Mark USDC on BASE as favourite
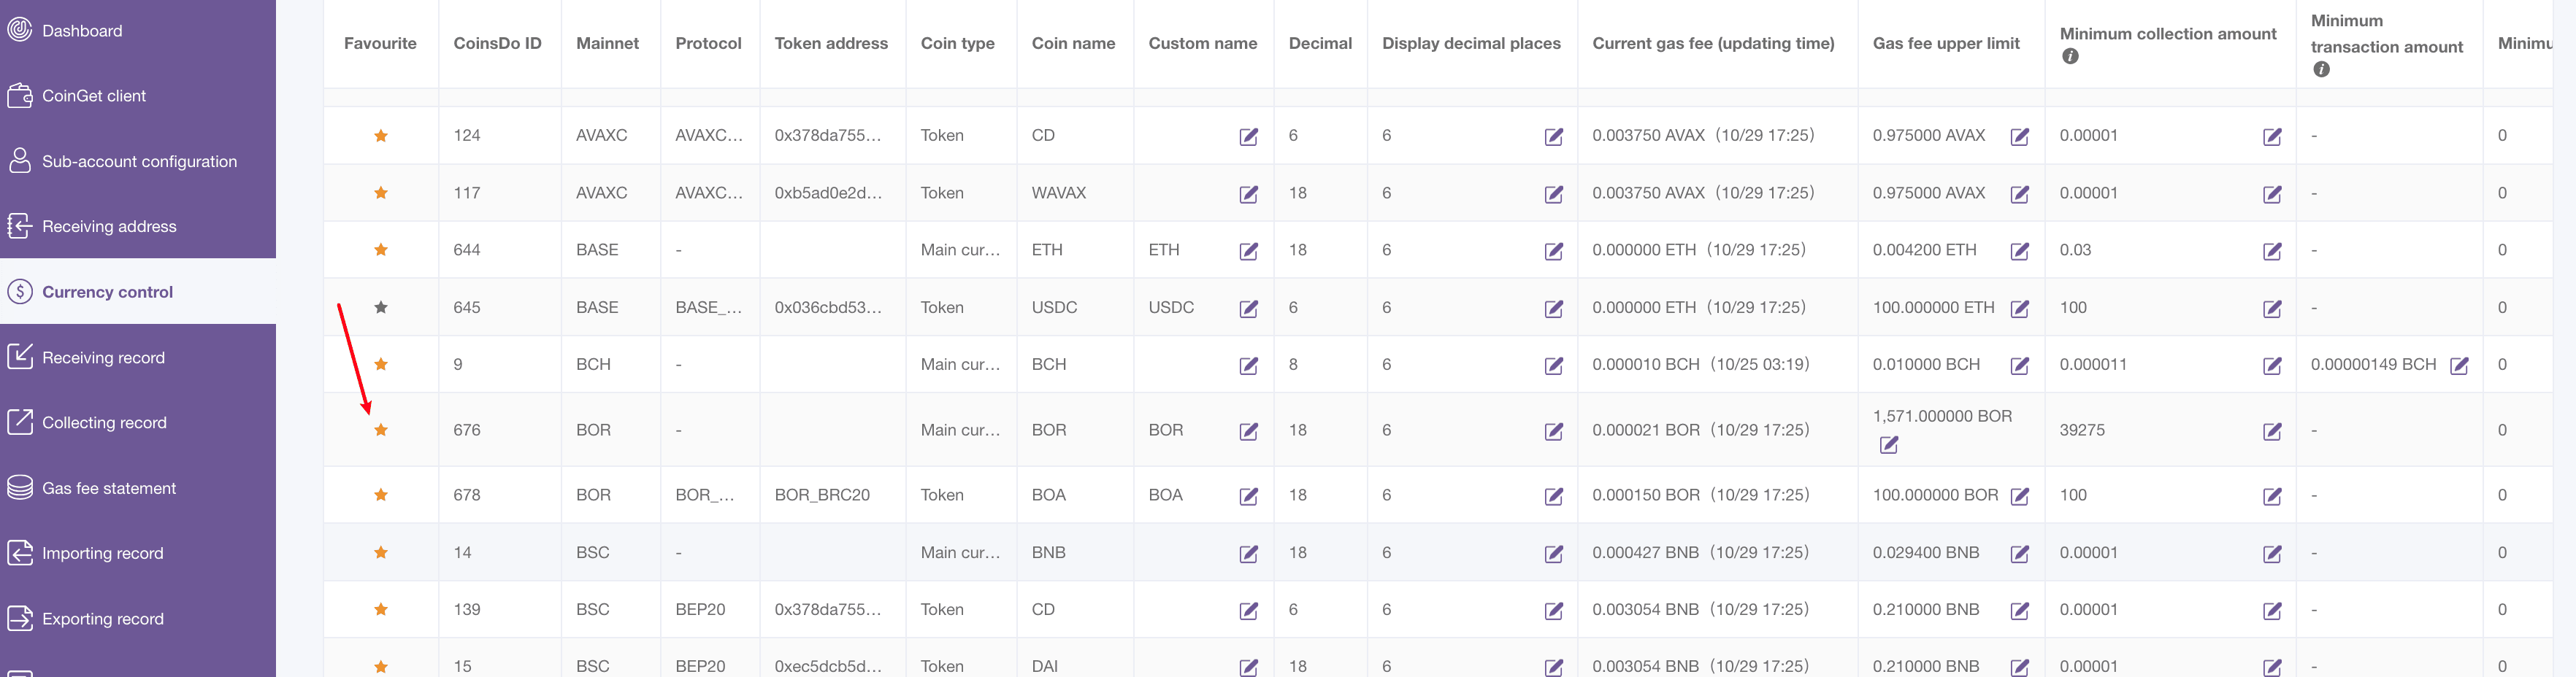Image resolution: width=2576 pixels, height=677 pixels. tap(381, 308)
